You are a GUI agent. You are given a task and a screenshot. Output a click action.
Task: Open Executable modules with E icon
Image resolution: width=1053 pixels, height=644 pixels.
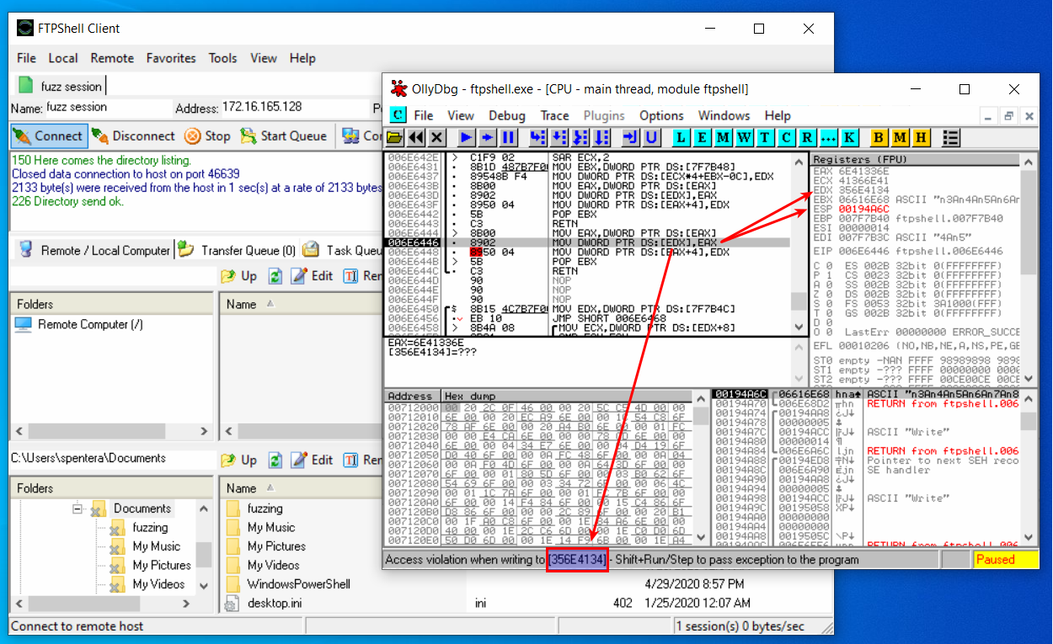(703, 137)
